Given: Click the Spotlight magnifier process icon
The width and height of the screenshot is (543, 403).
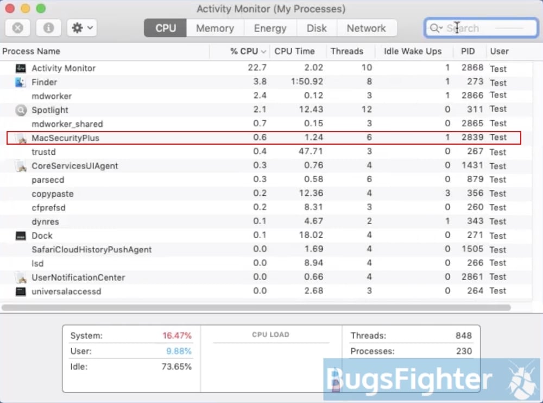Looking at the screenshot, I should pyautogui.click(x=21, y=110).
